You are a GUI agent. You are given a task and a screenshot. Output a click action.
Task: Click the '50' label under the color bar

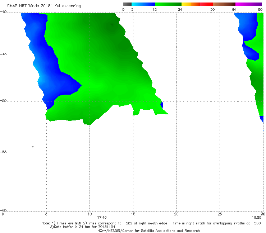[212, 10]
